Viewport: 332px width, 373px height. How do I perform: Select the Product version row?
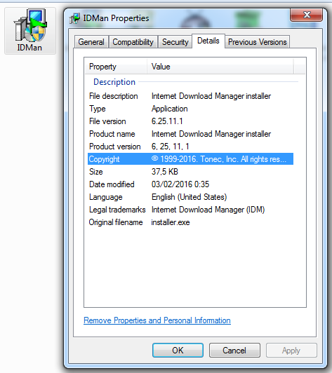[x=190, y=147]
